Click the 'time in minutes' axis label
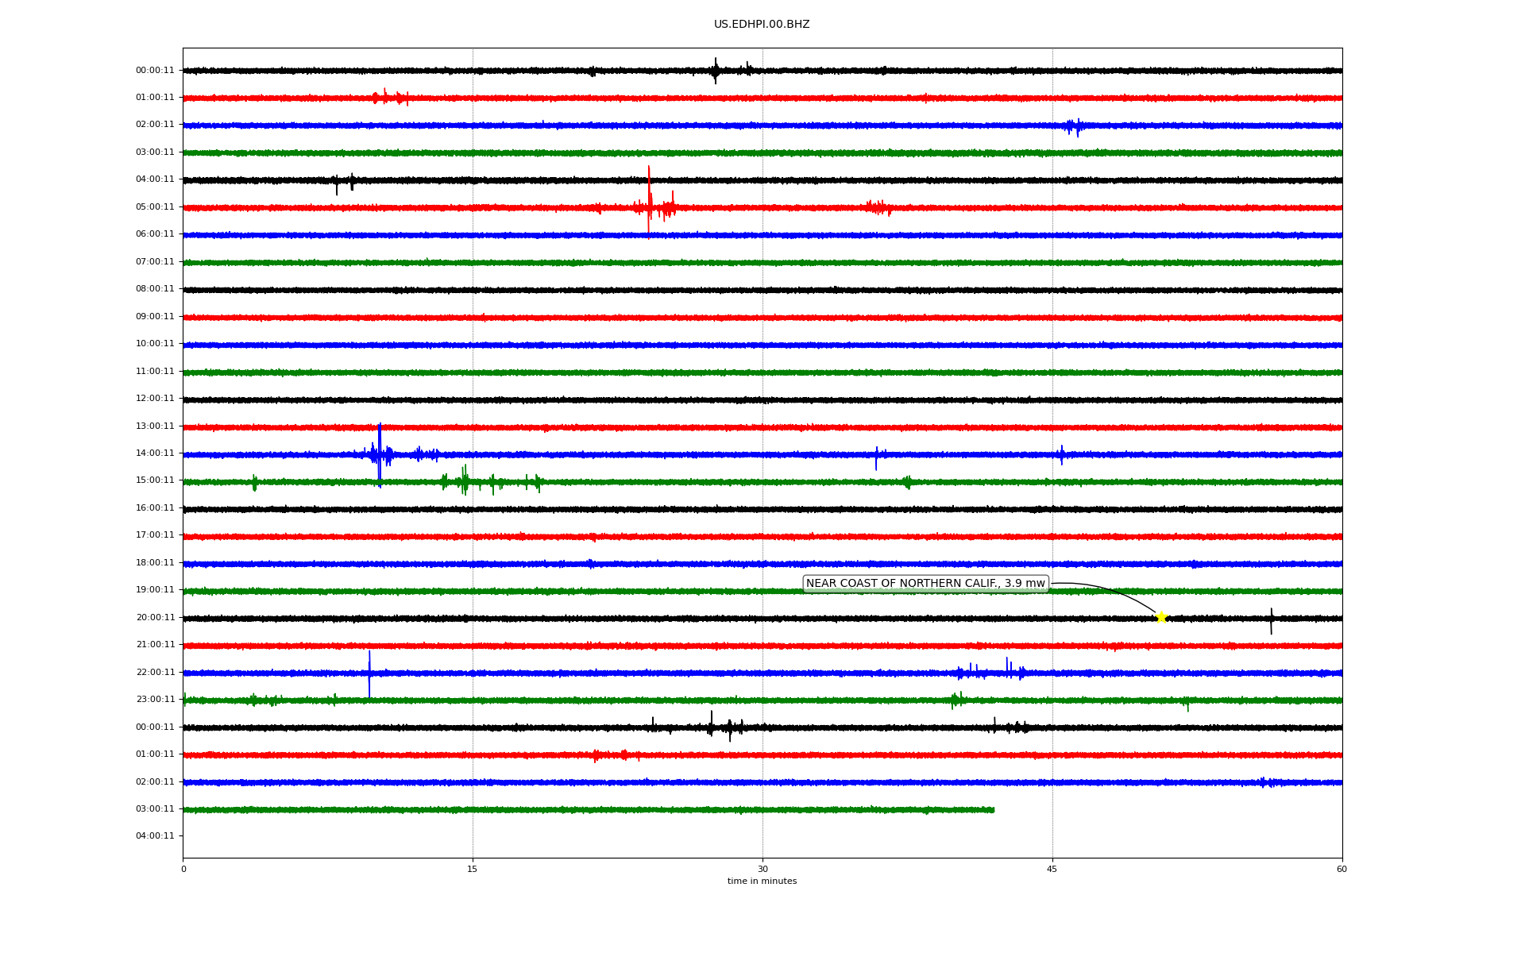 762,881
